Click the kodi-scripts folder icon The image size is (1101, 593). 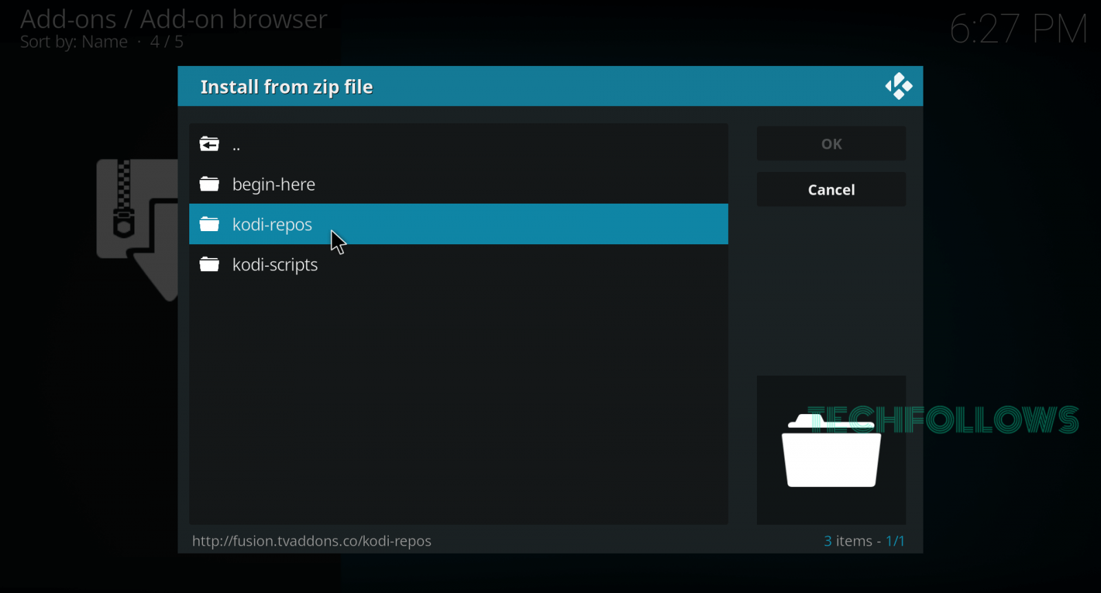[x=209, y=264]
